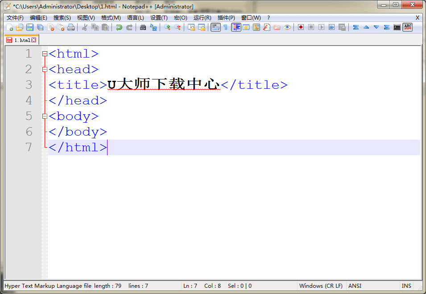Open the 语言(L) menu
This screenshot has width=426, height=294.
pos(135,18)
